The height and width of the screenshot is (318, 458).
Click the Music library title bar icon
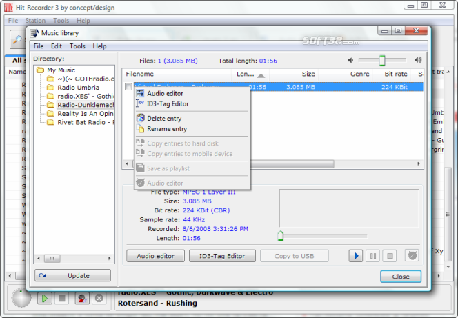pos(34,33)
